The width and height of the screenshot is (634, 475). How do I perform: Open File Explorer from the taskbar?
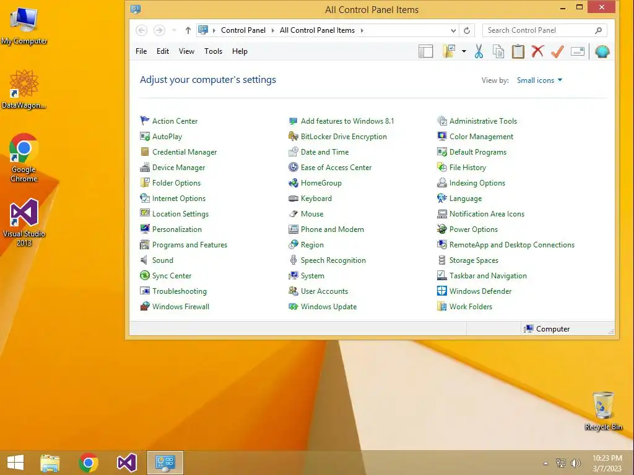click(x=50, y=463)
